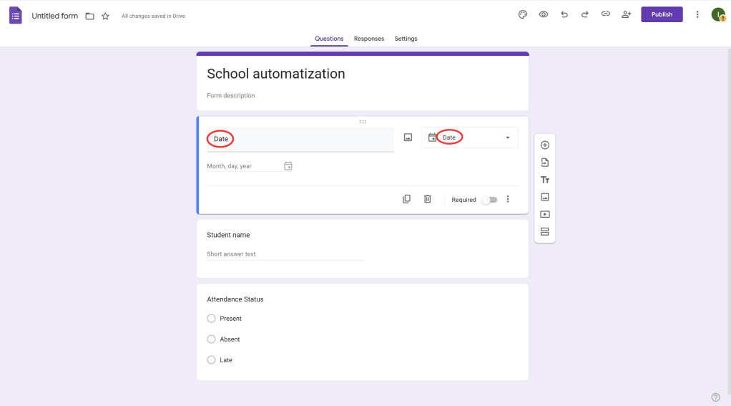Preview the form with eye icon
This screenshot has width=731, height=406.
pos(544,14)
